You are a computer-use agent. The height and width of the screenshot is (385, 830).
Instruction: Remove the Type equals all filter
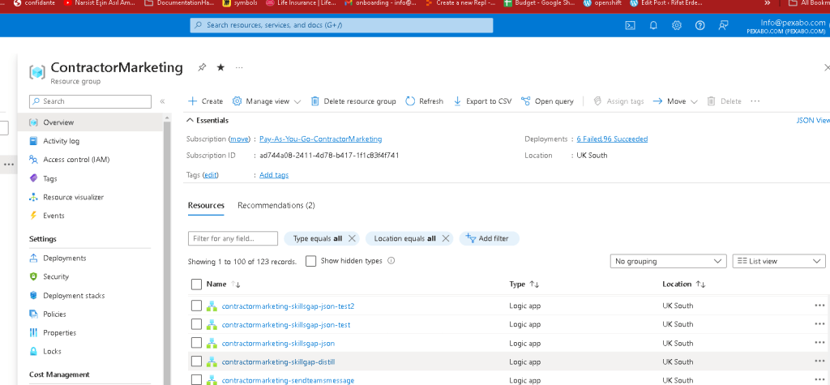(x=352, y=238)
